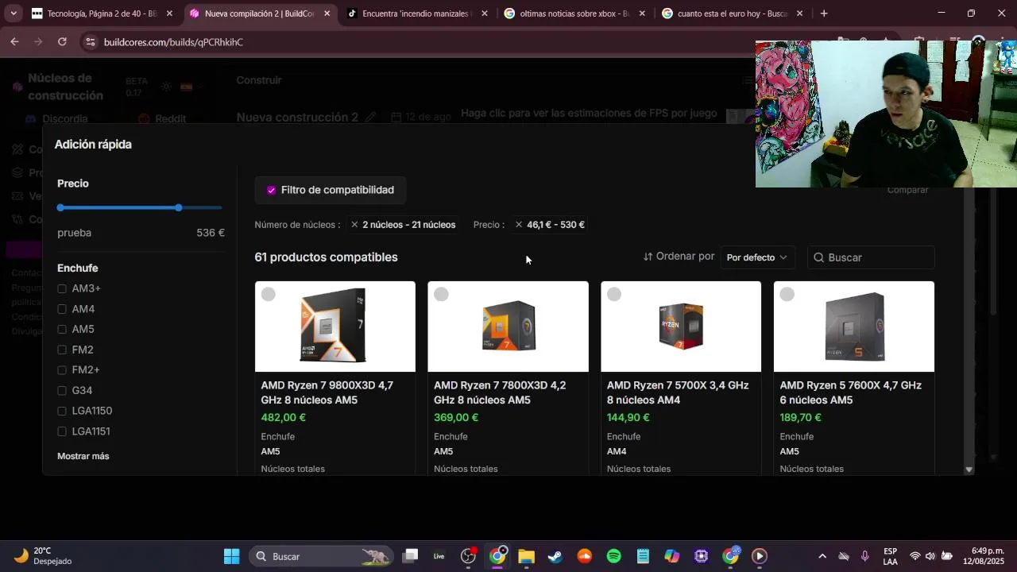Open the purple chip app in taskbar
Screen dimensions: 1017x572
[701, 556]
